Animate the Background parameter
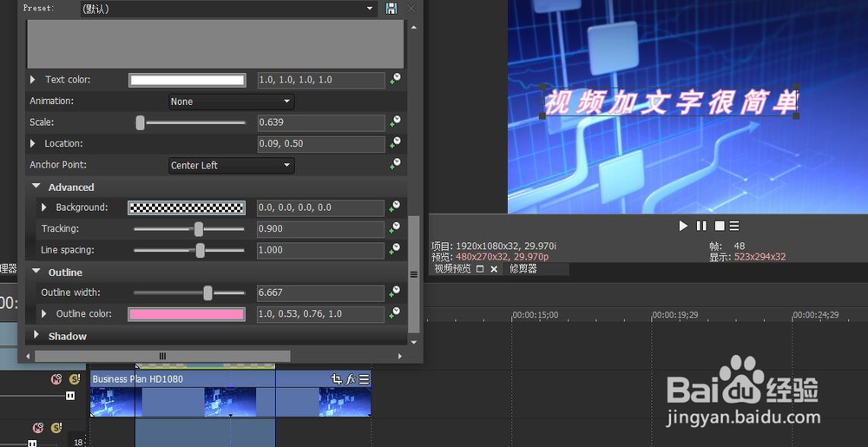868x447 pixels. [395, 207]
